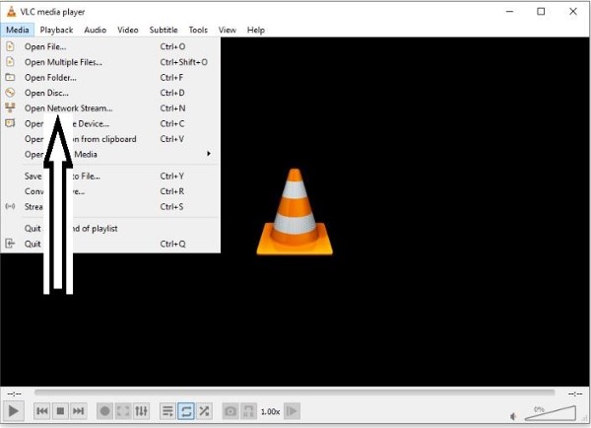Select Open Network Stream... entry

[110, 108]
